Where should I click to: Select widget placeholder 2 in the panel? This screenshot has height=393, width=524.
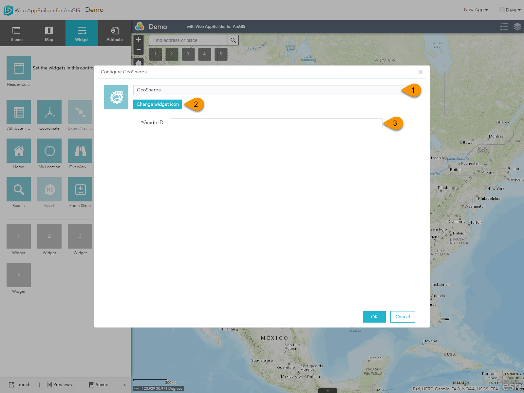point(49,236)
